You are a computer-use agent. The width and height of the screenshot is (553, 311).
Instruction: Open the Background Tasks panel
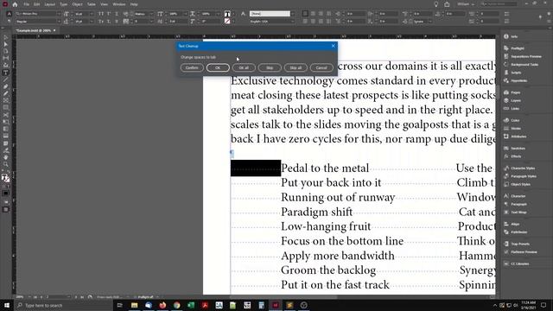pyautogui.click(x=521, y=64)
